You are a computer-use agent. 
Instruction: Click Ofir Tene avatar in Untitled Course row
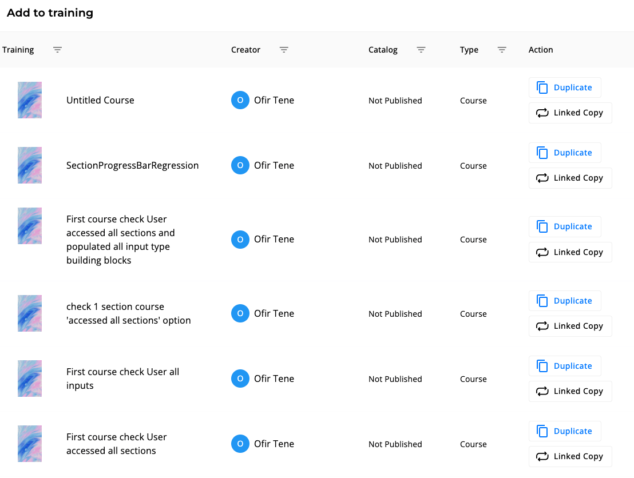pyautogui.click(x=240, y=100)
